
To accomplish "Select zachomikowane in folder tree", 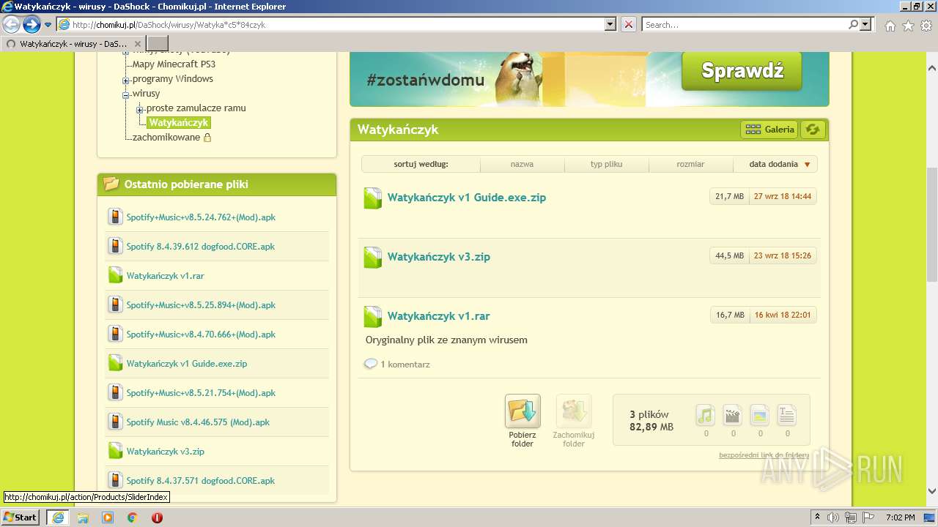I will pyautogui.click(x=166, y=138).
